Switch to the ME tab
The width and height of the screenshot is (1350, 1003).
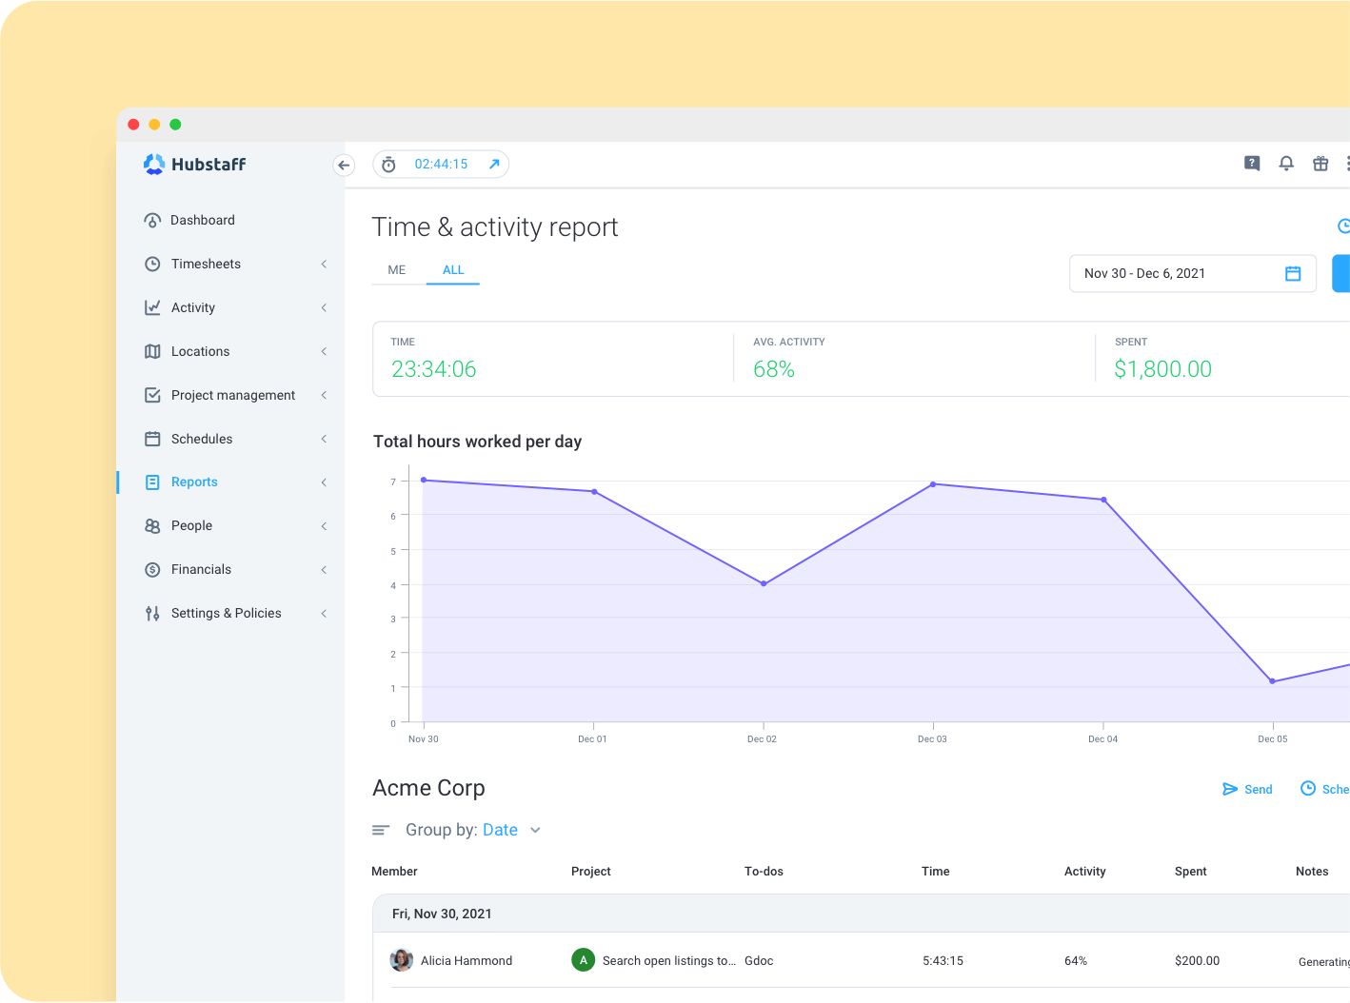coord(396,269)
